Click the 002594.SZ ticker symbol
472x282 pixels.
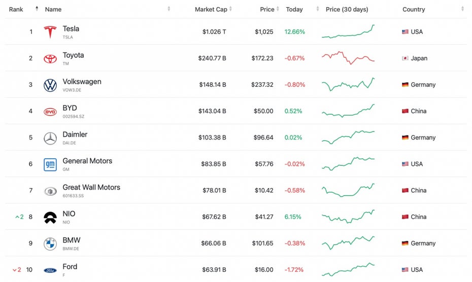(74, 117)
